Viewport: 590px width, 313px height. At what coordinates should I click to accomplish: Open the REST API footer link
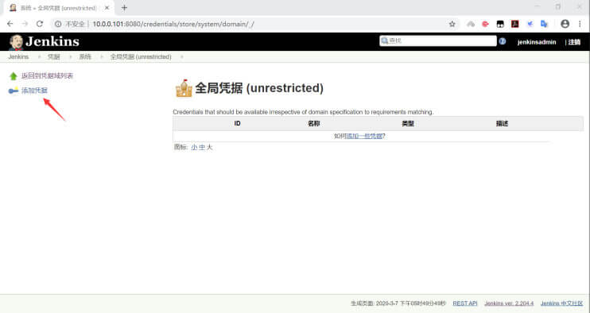tap(464, 303)
